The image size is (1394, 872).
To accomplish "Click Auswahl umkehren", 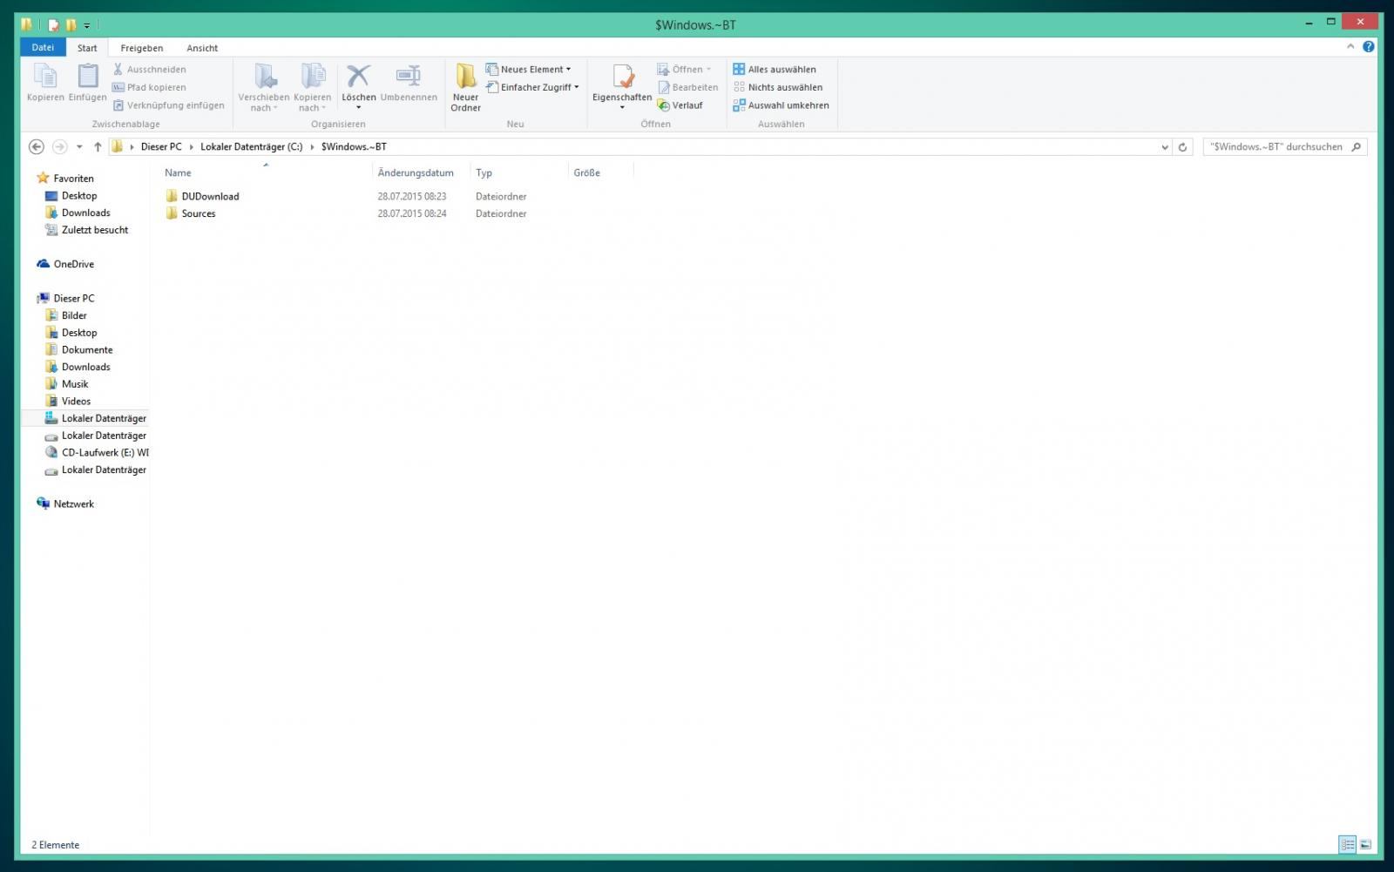I will 781,105.
